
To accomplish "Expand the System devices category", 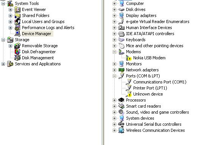I will point(114,118).
